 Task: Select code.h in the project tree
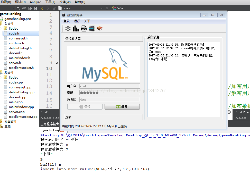click(21, 33)
